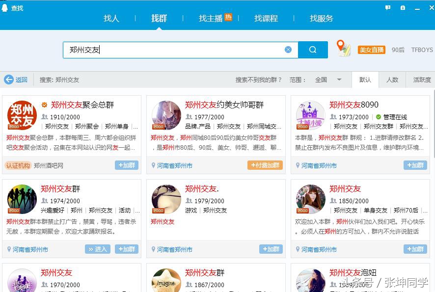Switch sorting to 人数
The height and width of the screenshot is (292, 435).
[392, 79]
